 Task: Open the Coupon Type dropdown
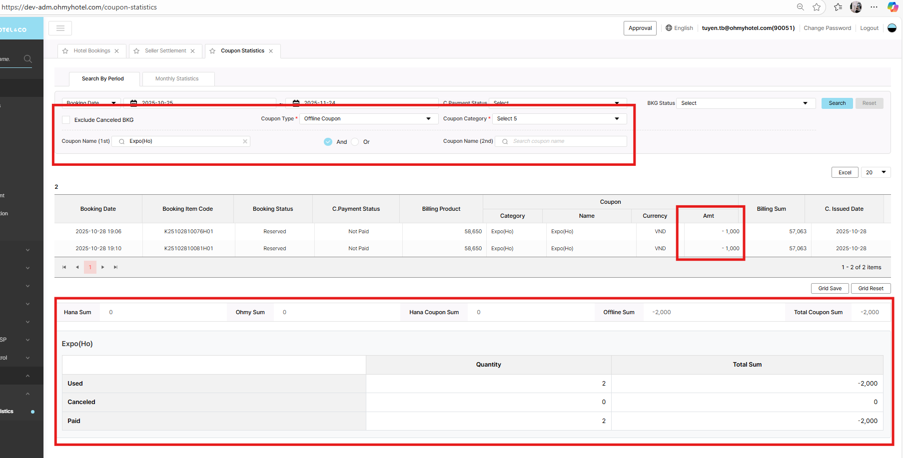(x=368, y=119)
